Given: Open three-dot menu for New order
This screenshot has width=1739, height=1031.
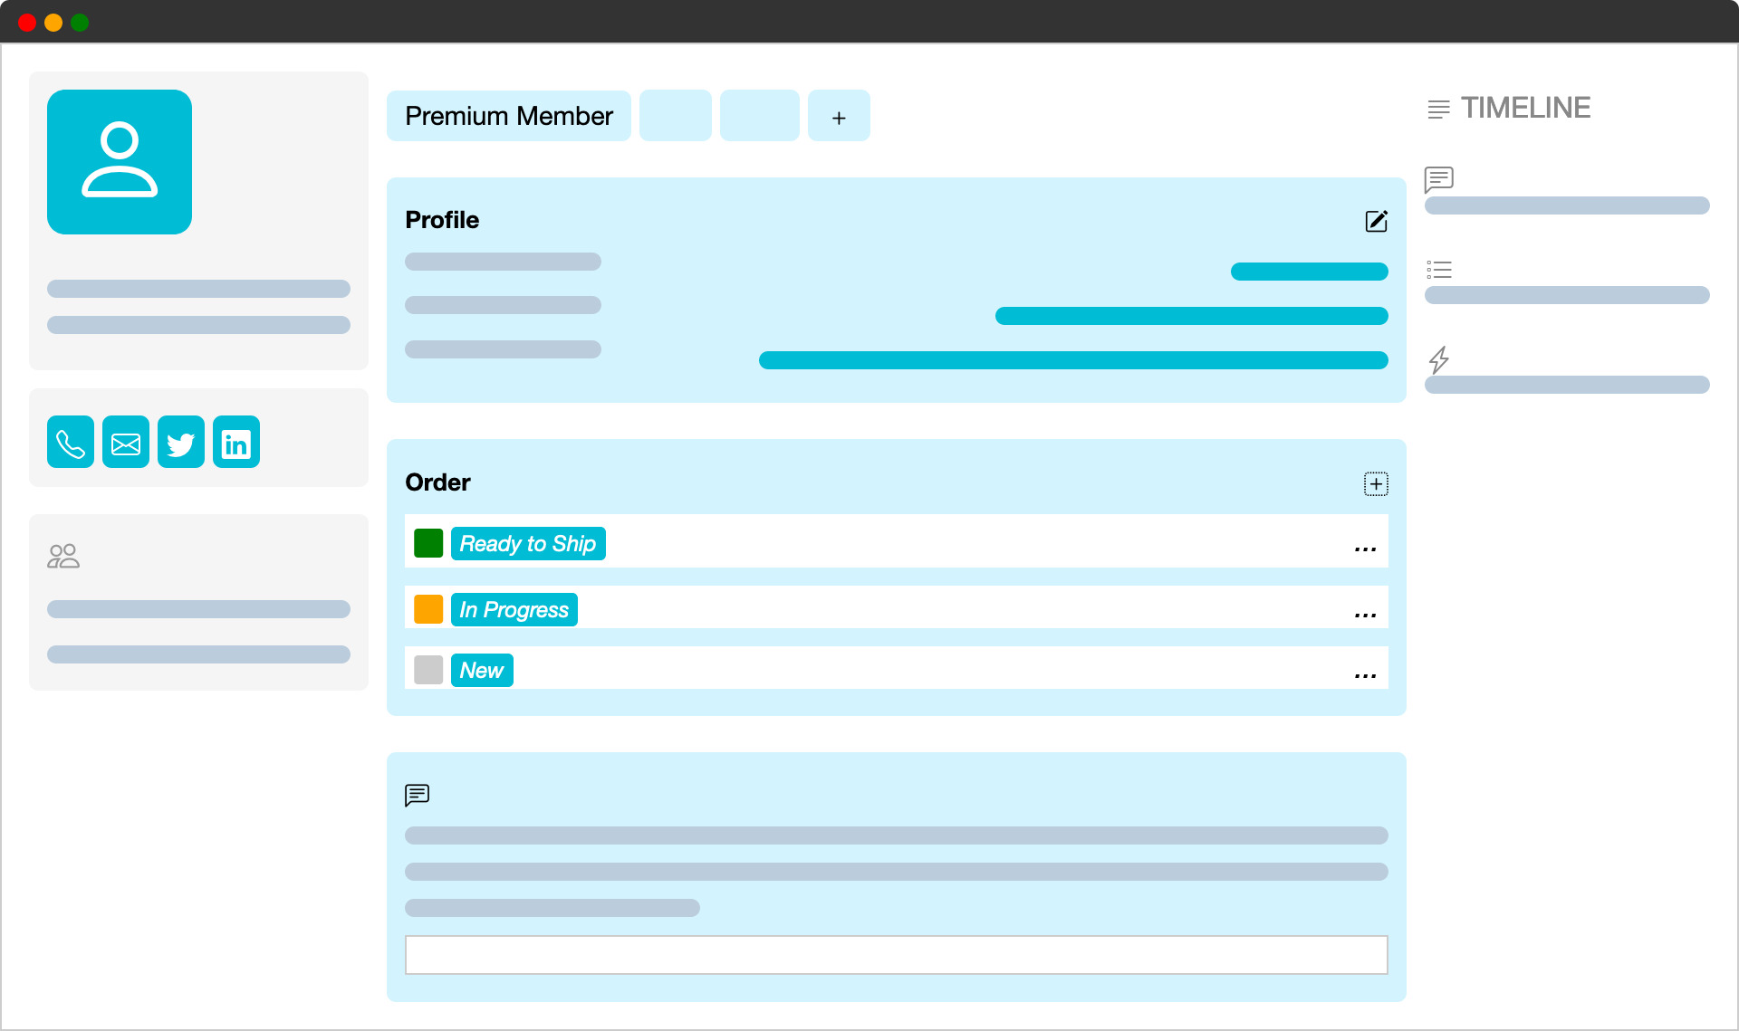Looking at the screenshot, I should pos(1365,674).
